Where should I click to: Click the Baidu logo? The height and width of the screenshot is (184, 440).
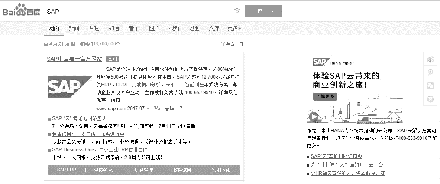pos(21,11)
